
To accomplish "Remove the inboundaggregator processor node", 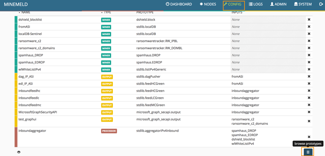I will 309,137.
